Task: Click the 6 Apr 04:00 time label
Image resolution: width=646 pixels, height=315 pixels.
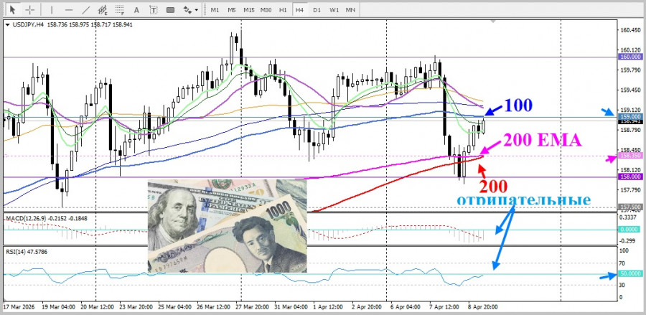Action: [406, 307]
